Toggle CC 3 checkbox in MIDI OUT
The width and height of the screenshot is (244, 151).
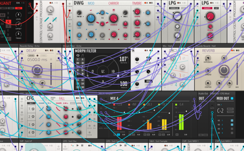[232, 129]
